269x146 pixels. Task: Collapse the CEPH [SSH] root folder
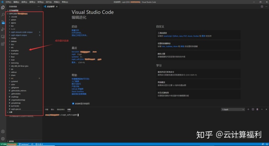(24, 14)
